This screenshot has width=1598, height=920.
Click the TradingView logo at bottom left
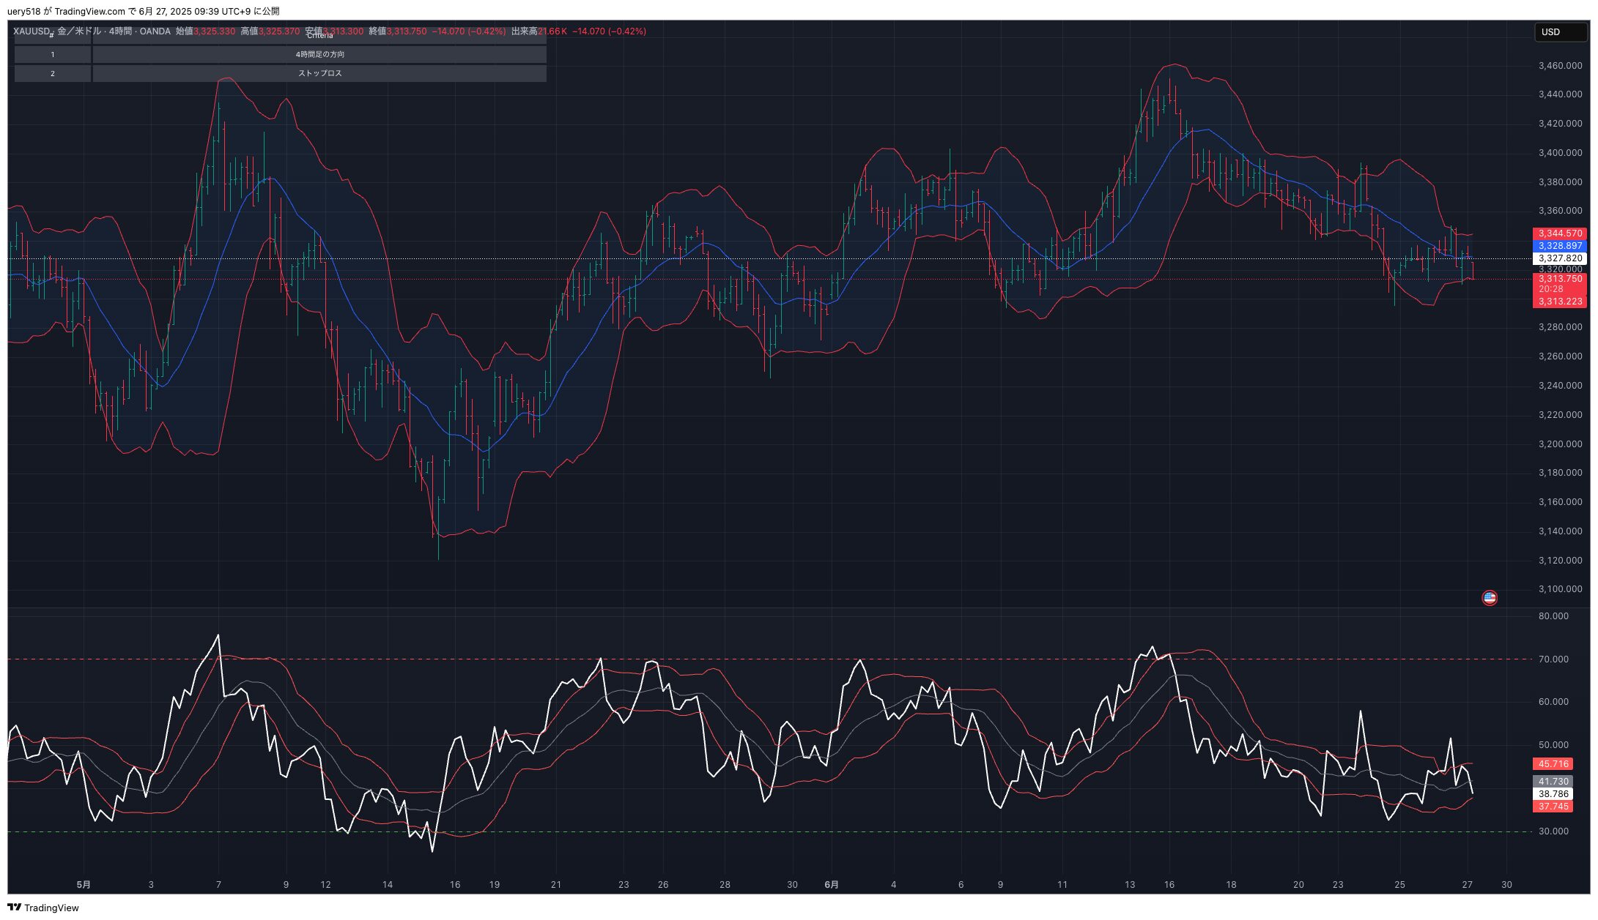click(x=42, y=908)
